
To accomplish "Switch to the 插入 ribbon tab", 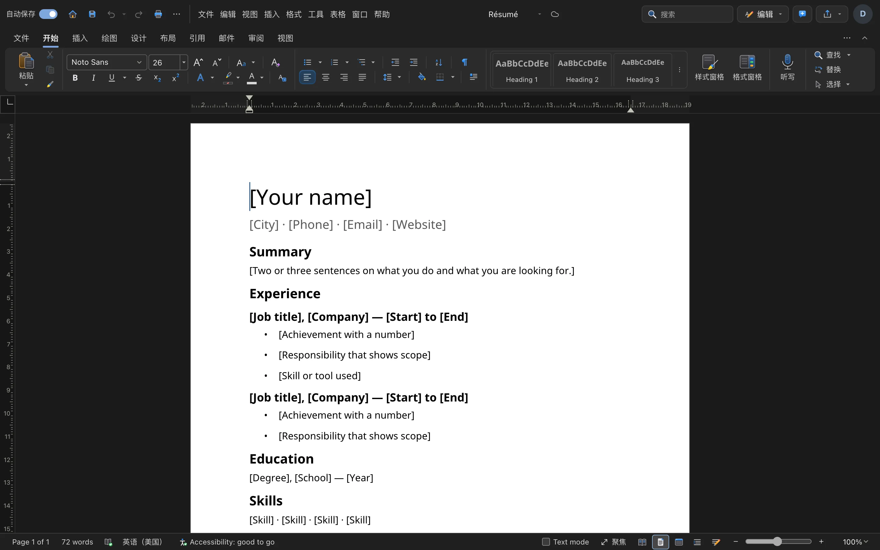I will (80, 38).
